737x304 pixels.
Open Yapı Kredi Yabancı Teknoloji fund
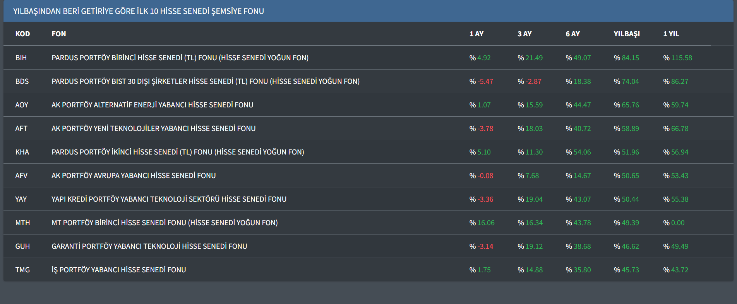pyautogui.click(x=169, y=199)
